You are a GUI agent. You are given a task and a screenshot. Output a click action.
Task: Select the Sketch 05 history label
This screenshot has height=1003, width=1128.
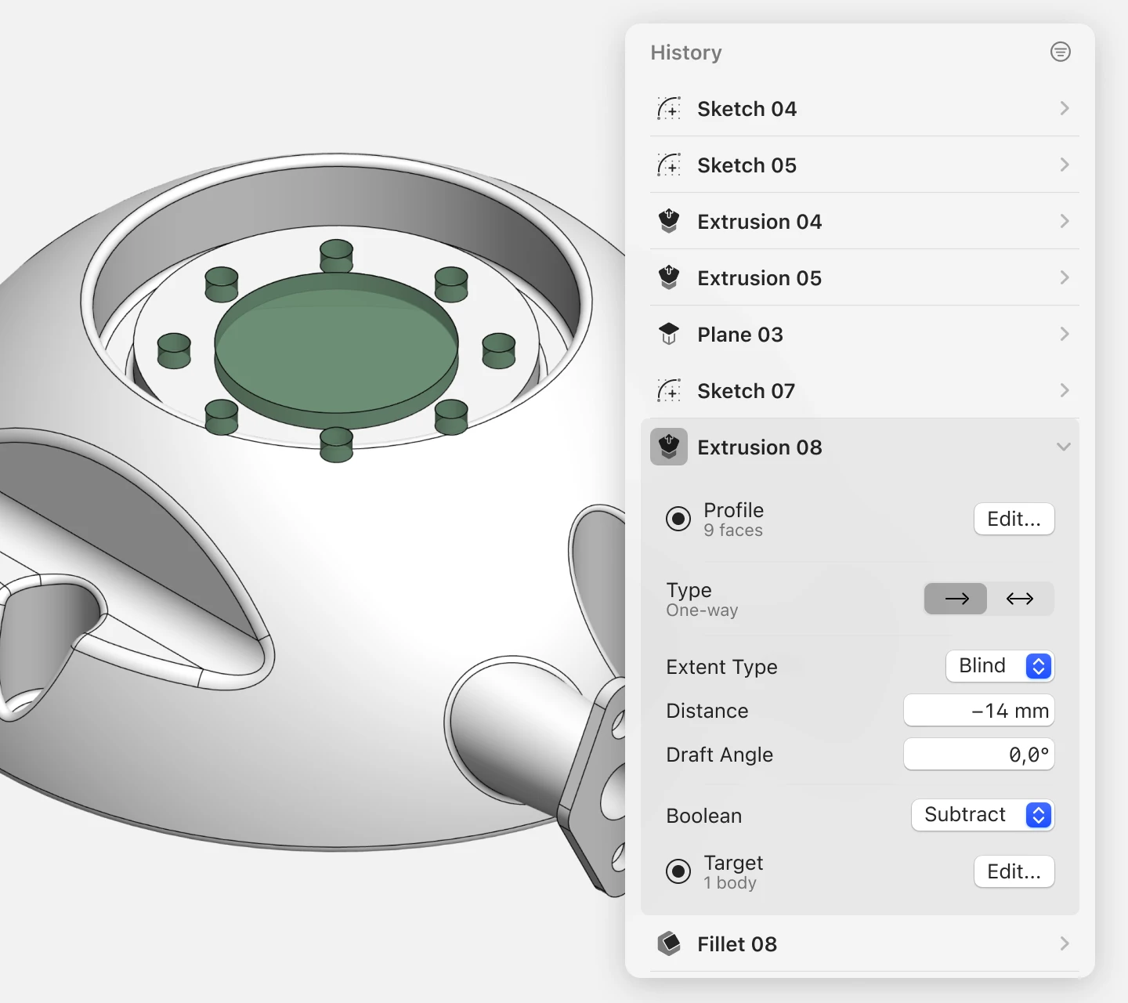747,165
